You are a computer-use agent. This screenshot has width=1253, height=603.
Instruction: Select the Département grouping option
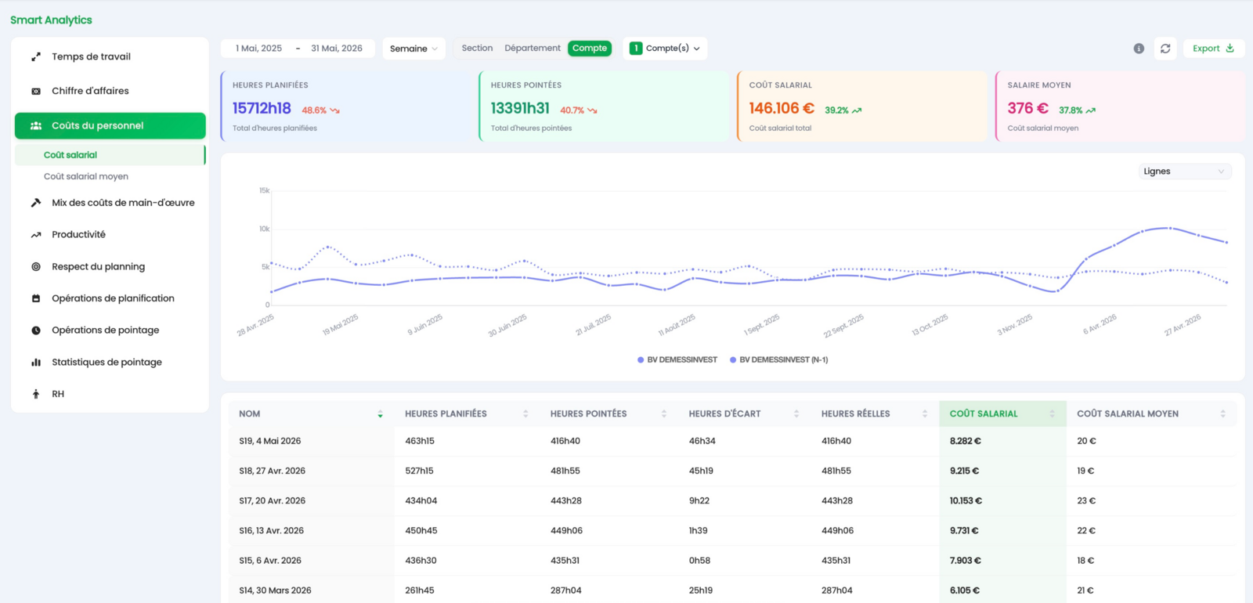[533, 49]
